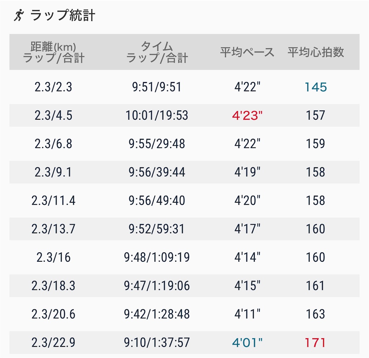
Task: Select the teal heart rate 145
Action: (315, 87)
